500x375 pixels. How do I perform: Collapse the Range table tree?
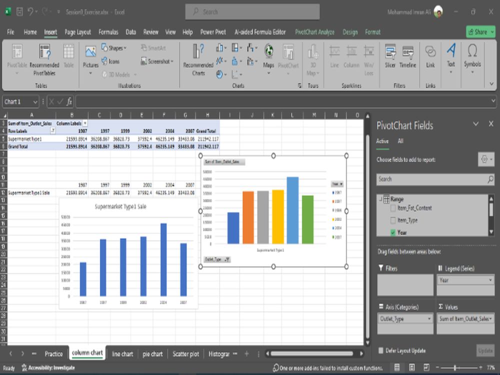coord(380,199)
